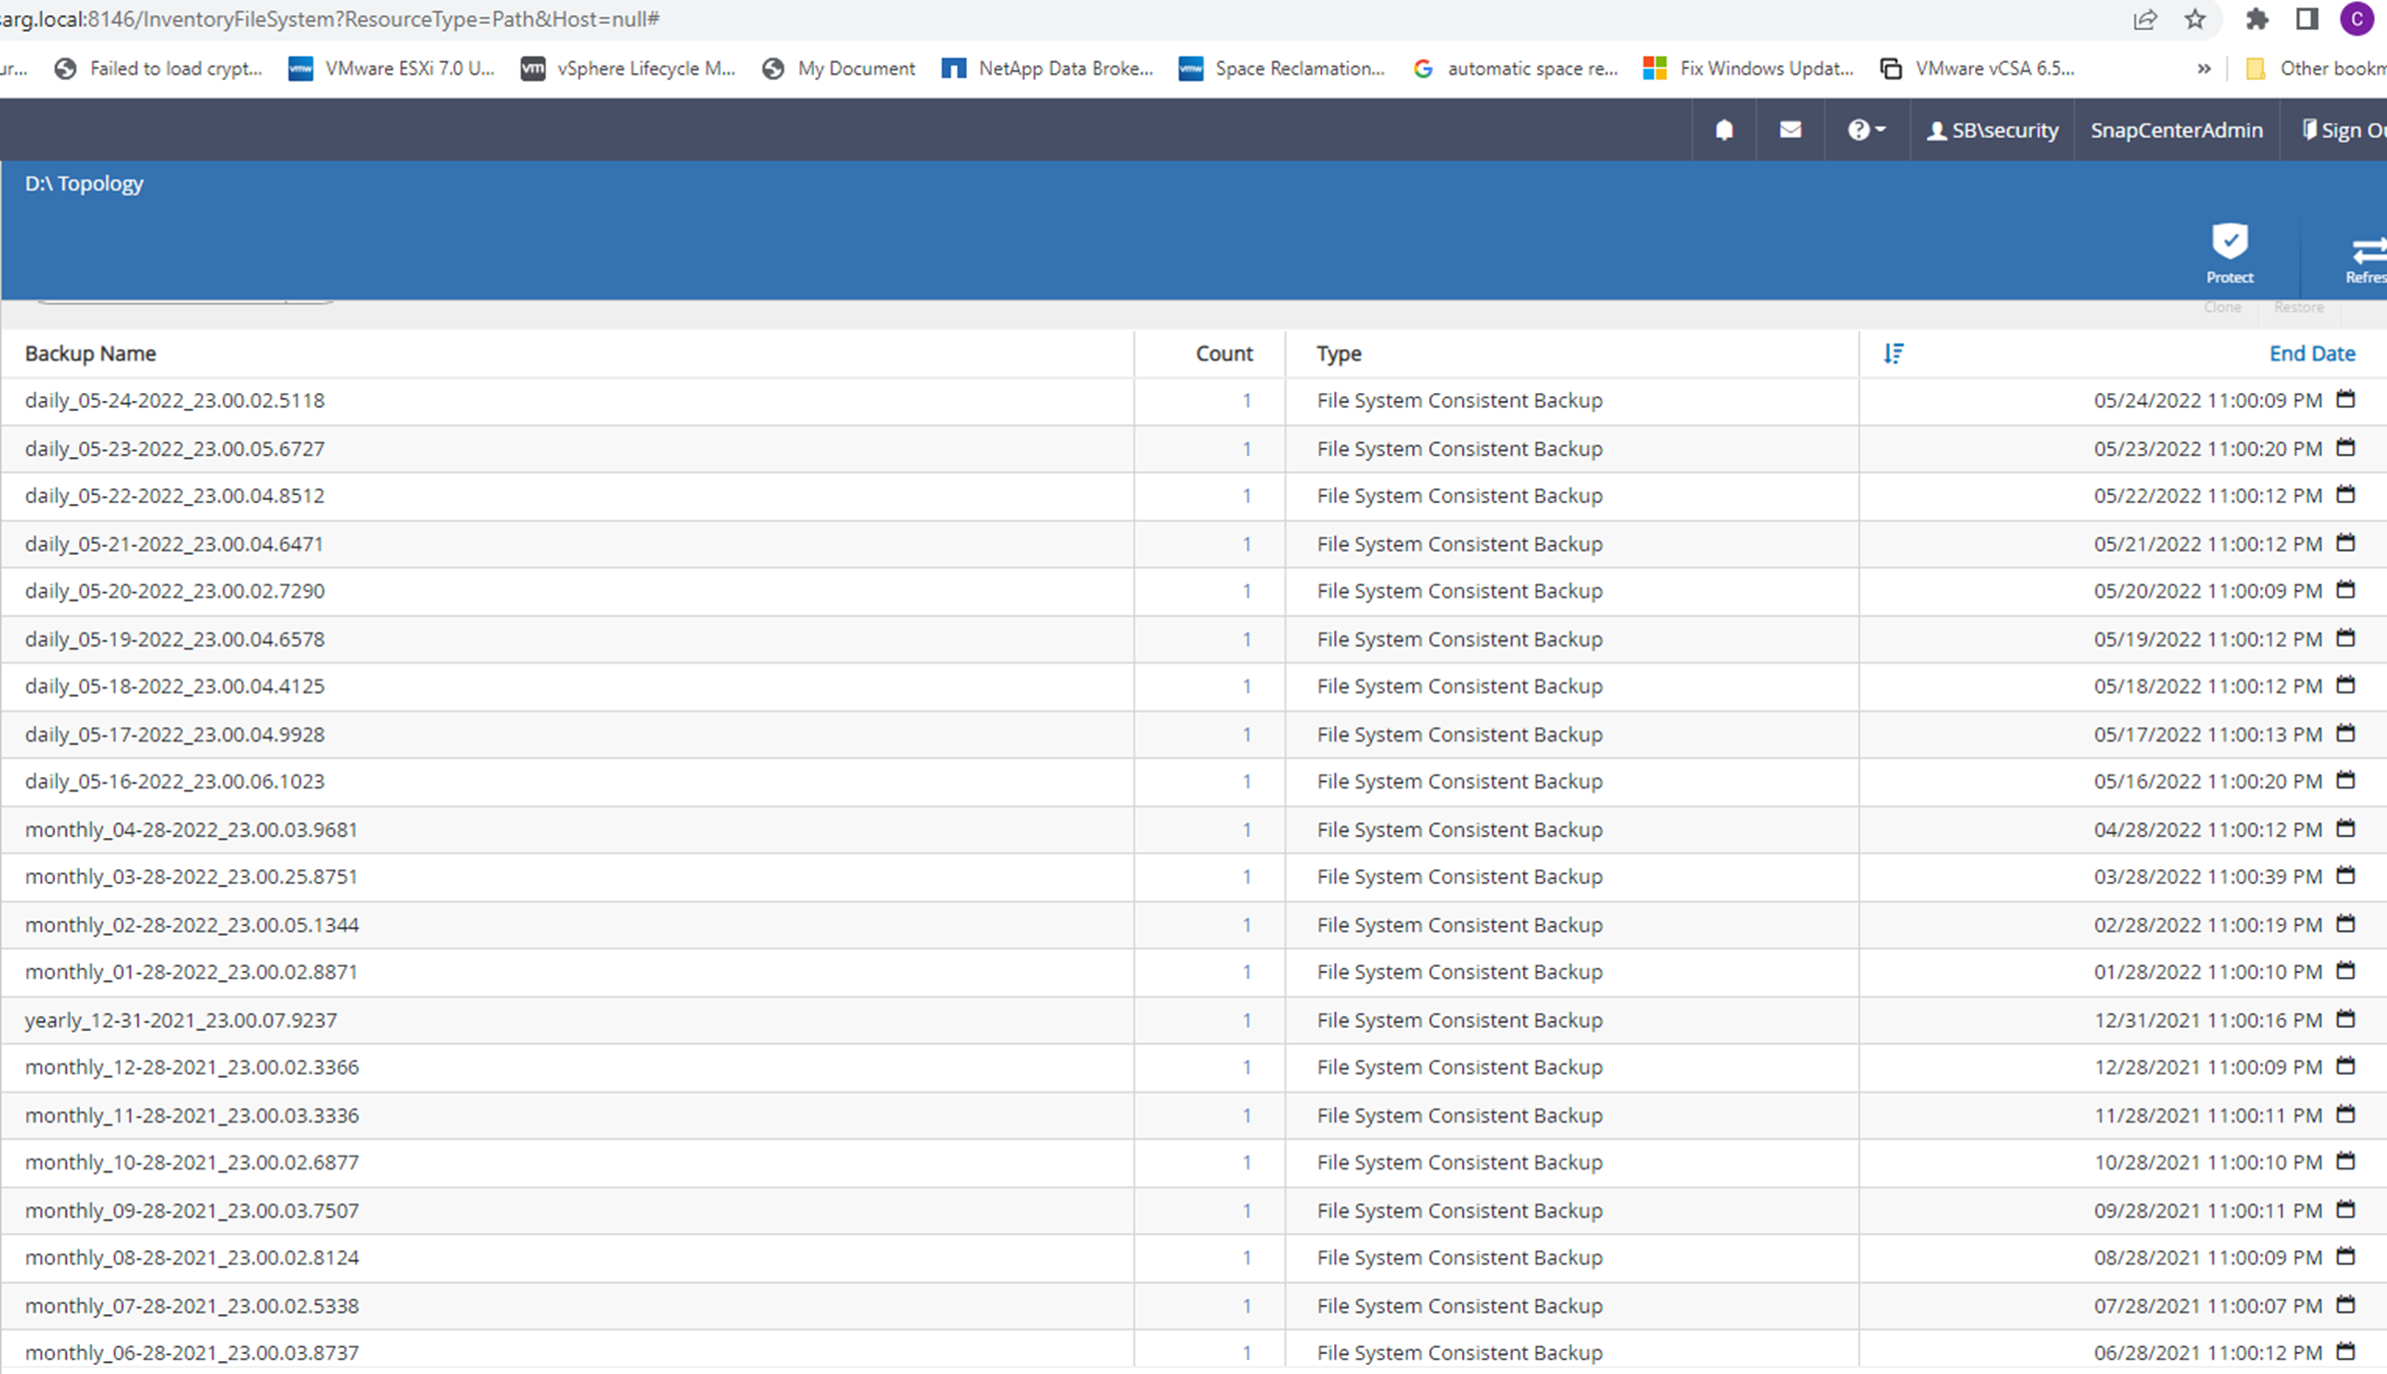The image size is (2387, 1374).
Task: Click the Refresh arrows icon
Action: coord(2367,249)
